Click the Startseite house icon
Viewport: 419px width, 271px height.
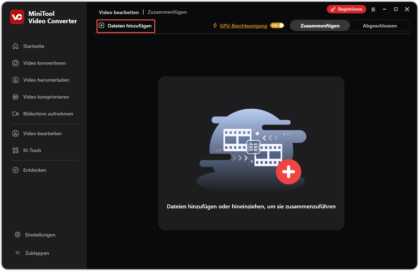[15, 46]
